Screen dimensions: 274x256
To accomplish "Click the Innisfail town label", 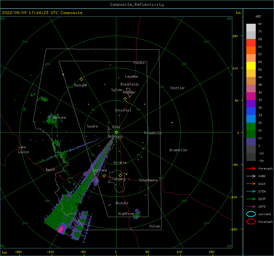I will click(x=123, y=110).
